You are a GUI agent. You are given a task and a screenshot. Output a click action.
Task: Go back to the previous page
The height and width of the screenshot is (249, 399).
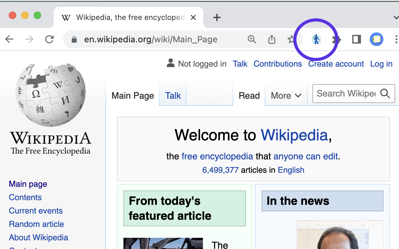pos(10,39)
